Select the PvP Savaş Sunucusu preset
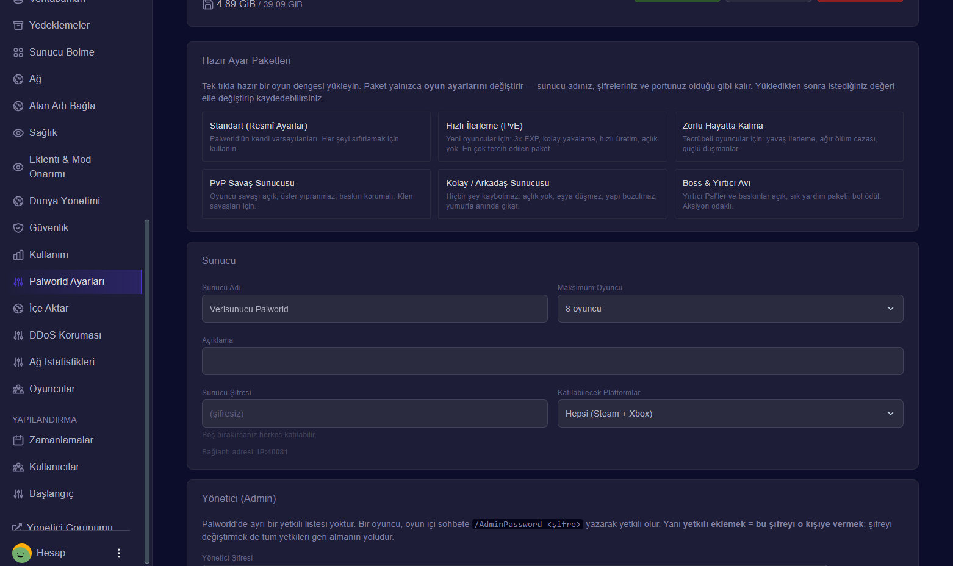The height and width of the screenshot is (566, 953). [316, 194]
